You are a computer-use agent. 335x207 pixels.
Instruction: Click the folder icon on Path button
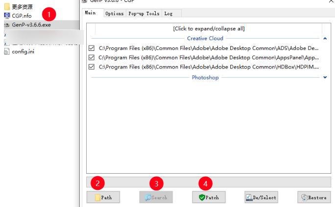[97, 197]
